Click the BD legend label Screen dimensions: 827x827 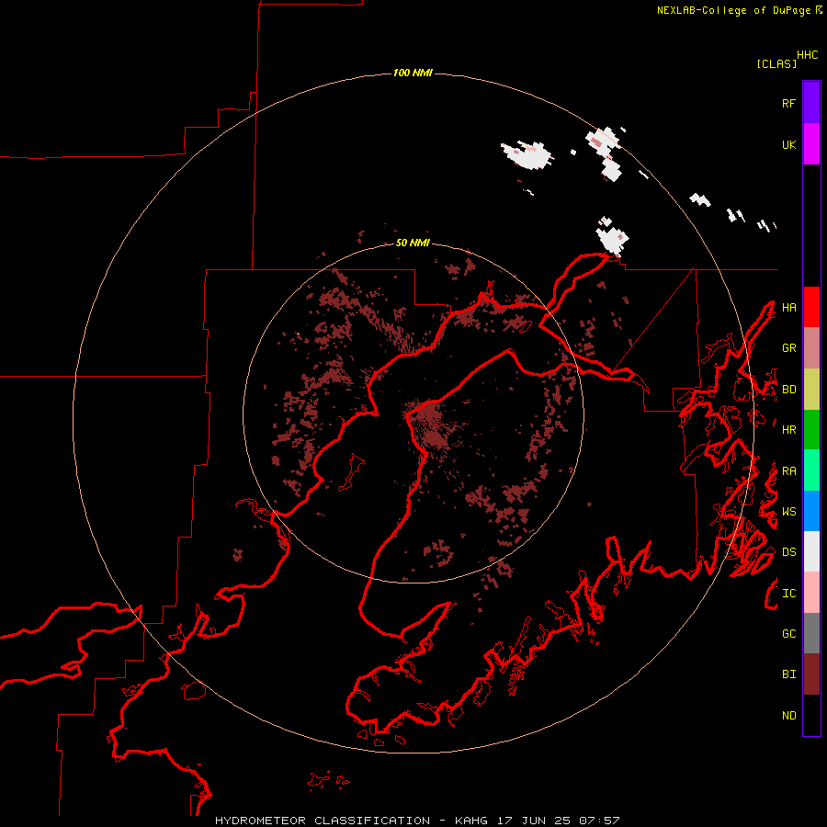pos(788,390)
